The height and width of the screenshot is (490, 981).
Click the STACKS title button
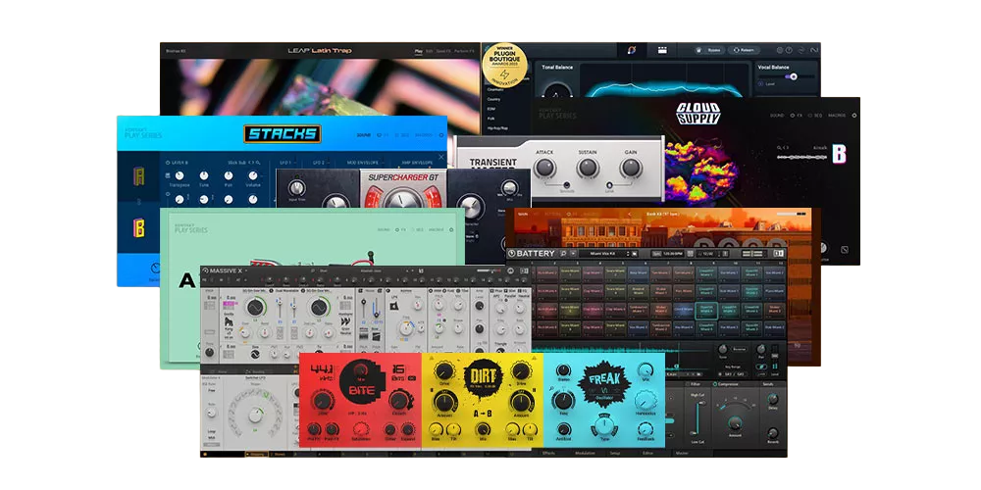pos(282,134)
